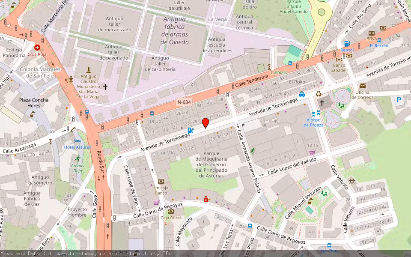Click the Antiguo taller de mecanizado label
The height and width of the screenshot is (257, 411).
pos(115,24)
